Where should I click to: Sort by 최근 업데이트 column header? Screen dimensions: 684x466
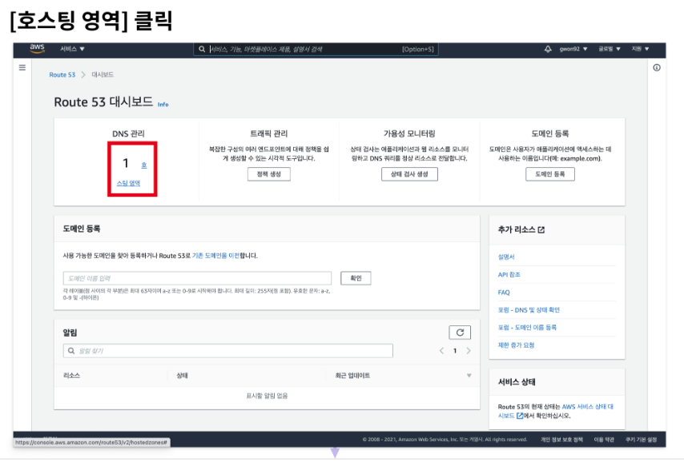[x=352, y=376]
